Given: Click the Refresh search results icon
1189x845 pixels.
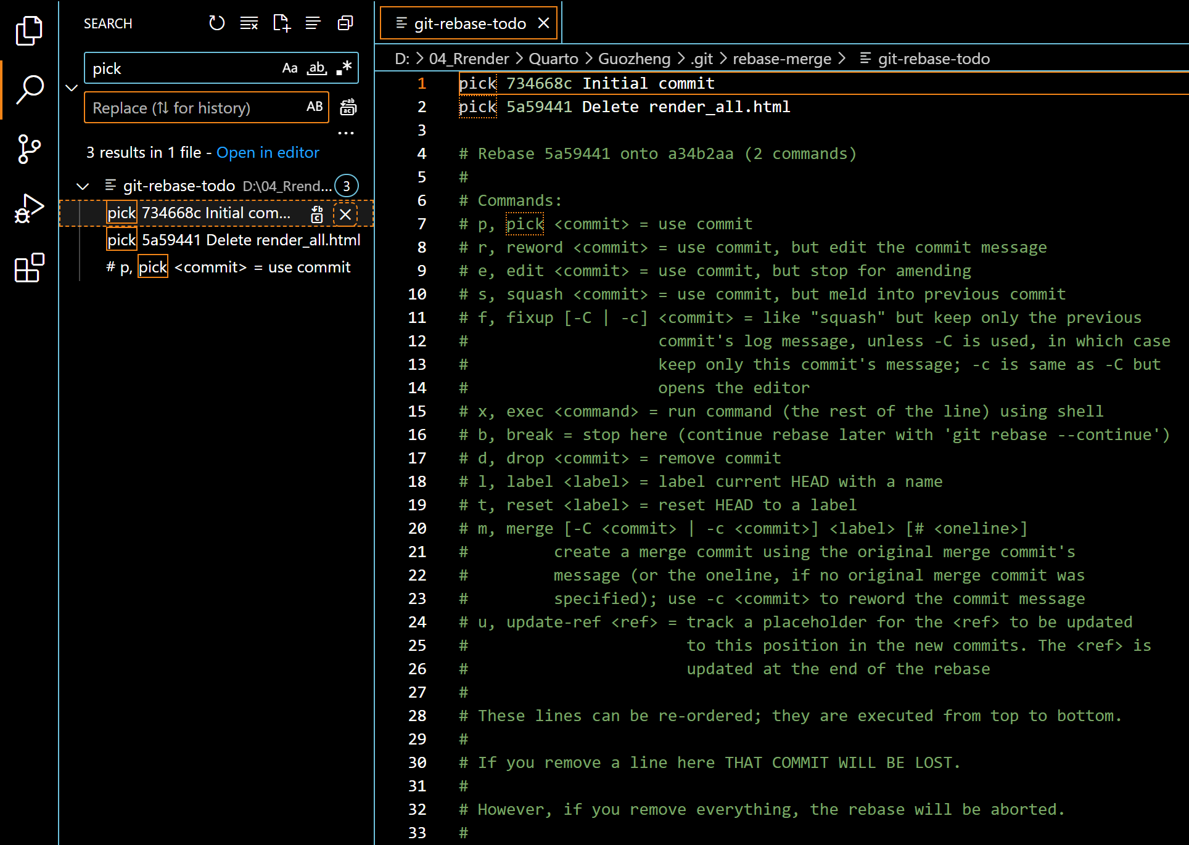Looking at the screenshot, I should 216,23.
